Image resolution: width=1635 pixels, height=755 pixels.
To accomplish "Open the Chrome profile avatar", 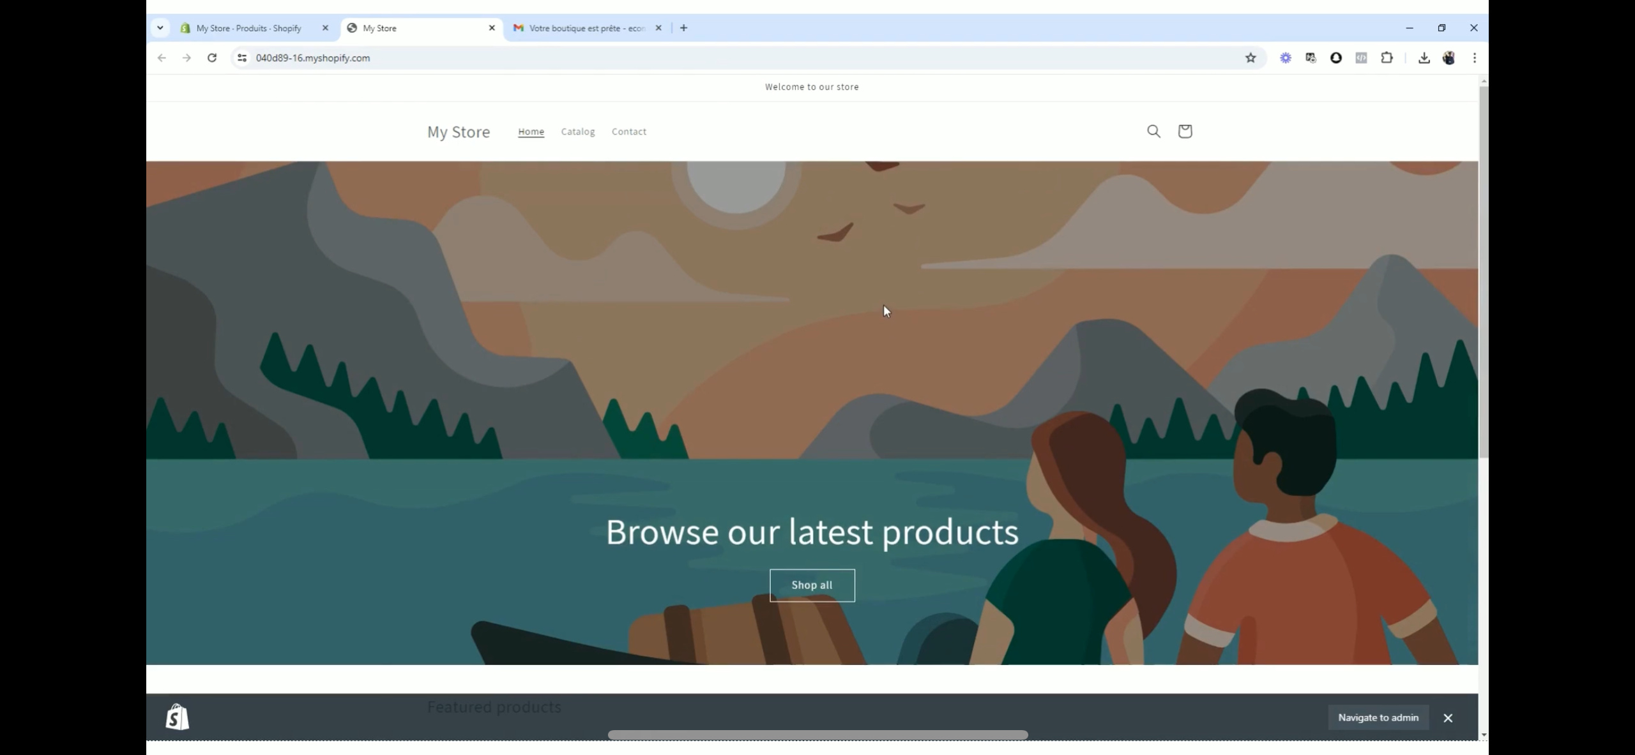I will tap(1449, 58).
